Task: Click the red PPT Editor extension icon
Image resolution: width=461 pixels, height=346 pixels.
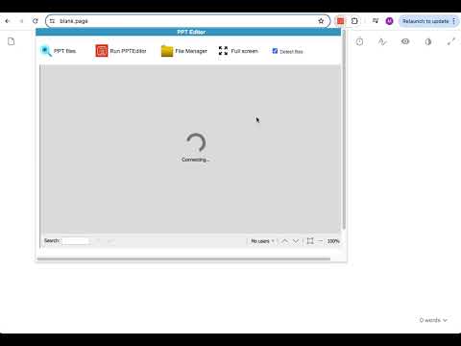Action: click(x=340, y=21)
